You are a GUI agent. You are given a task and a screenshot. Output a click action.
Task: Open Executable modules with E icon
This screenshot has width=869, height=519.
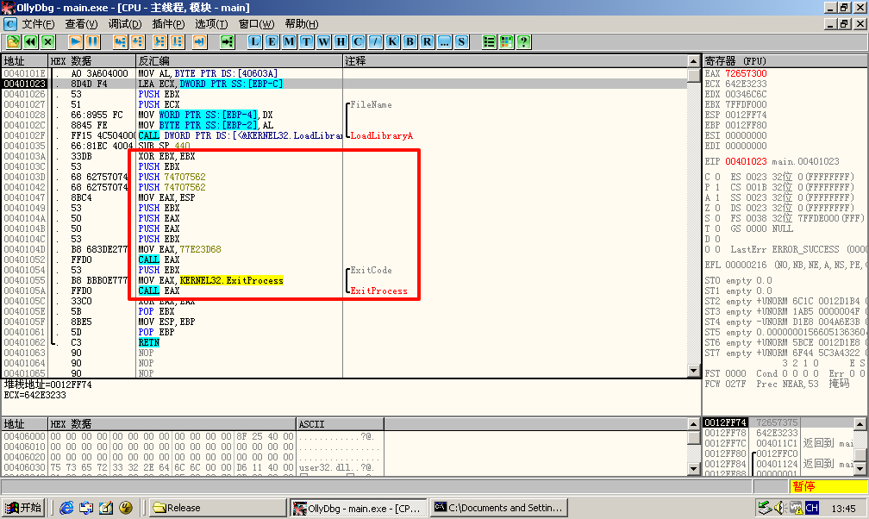pos(272,41)
